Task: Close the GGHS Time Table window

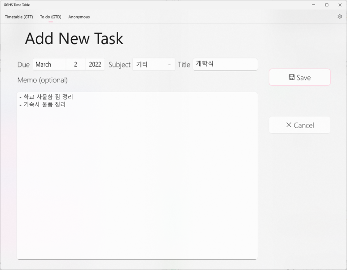Action: [x=340, y=5]
